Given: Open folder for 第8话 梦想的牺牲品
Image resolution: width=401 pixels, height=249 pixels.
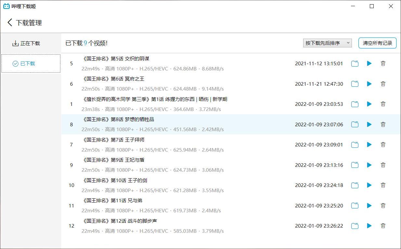Looking at the screenshot, I should click(x=355, y=124).
